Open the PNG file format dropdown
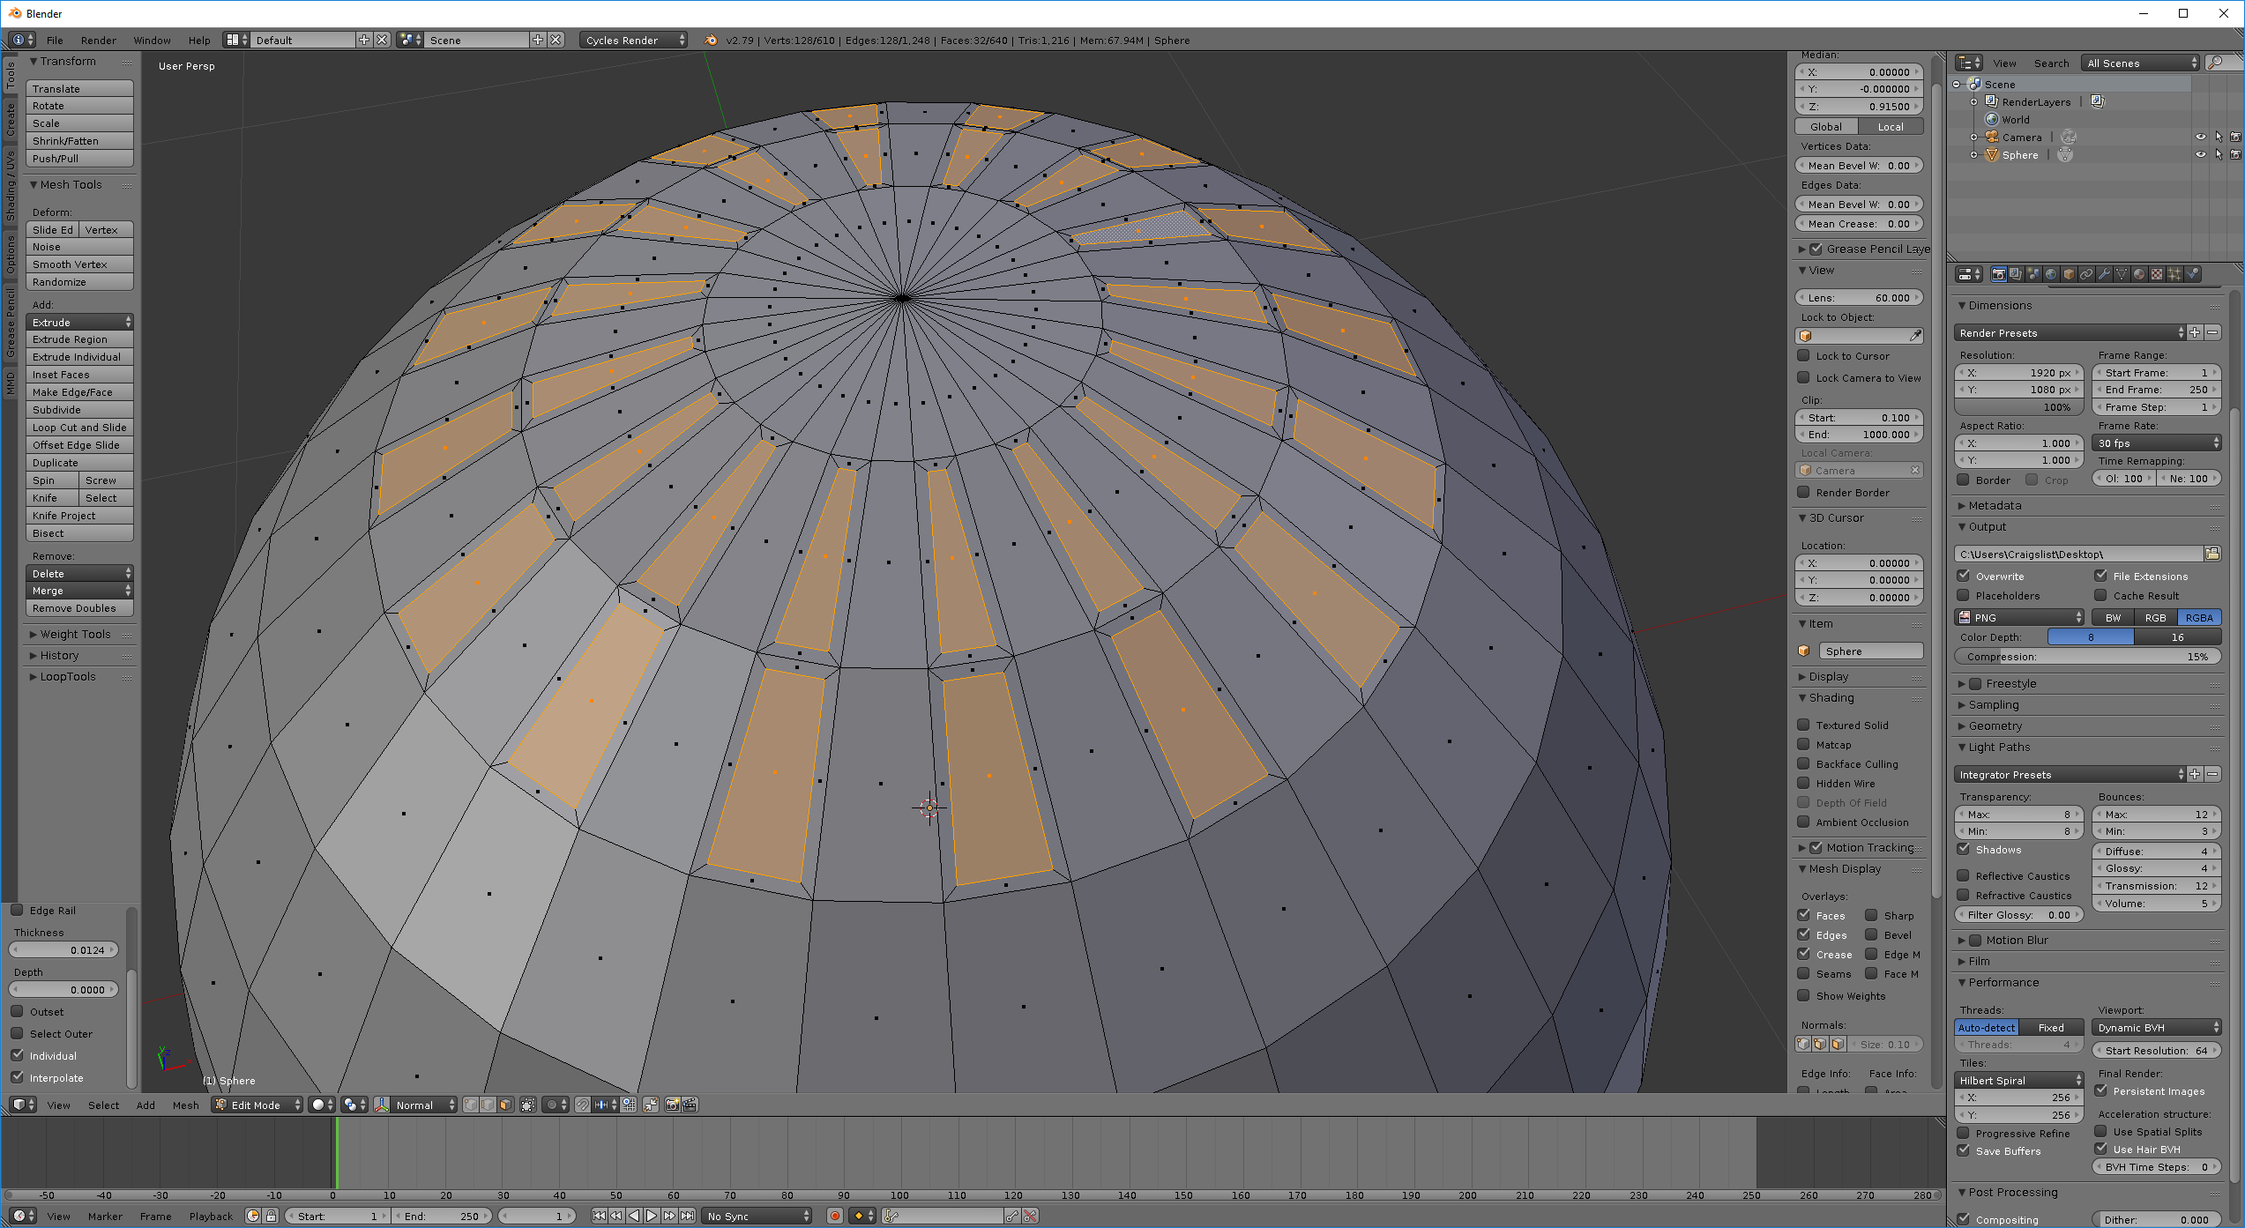Screen dimensions: 2245x1228 2019,617
